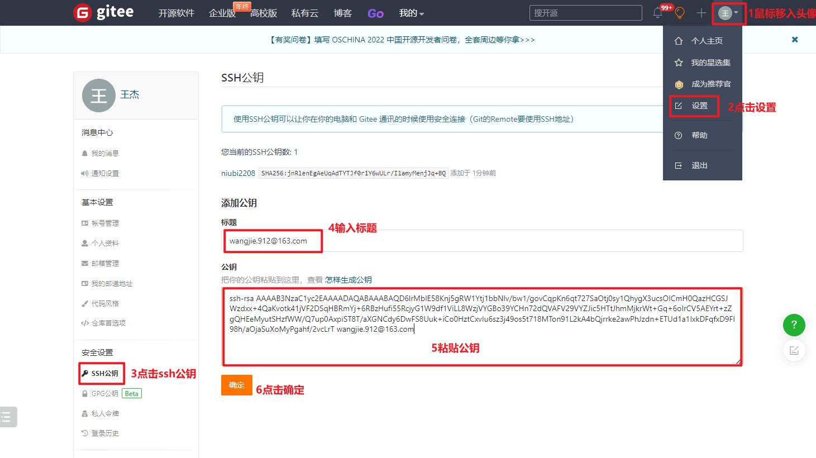Open the user avatar dropdown

point(728,13)
